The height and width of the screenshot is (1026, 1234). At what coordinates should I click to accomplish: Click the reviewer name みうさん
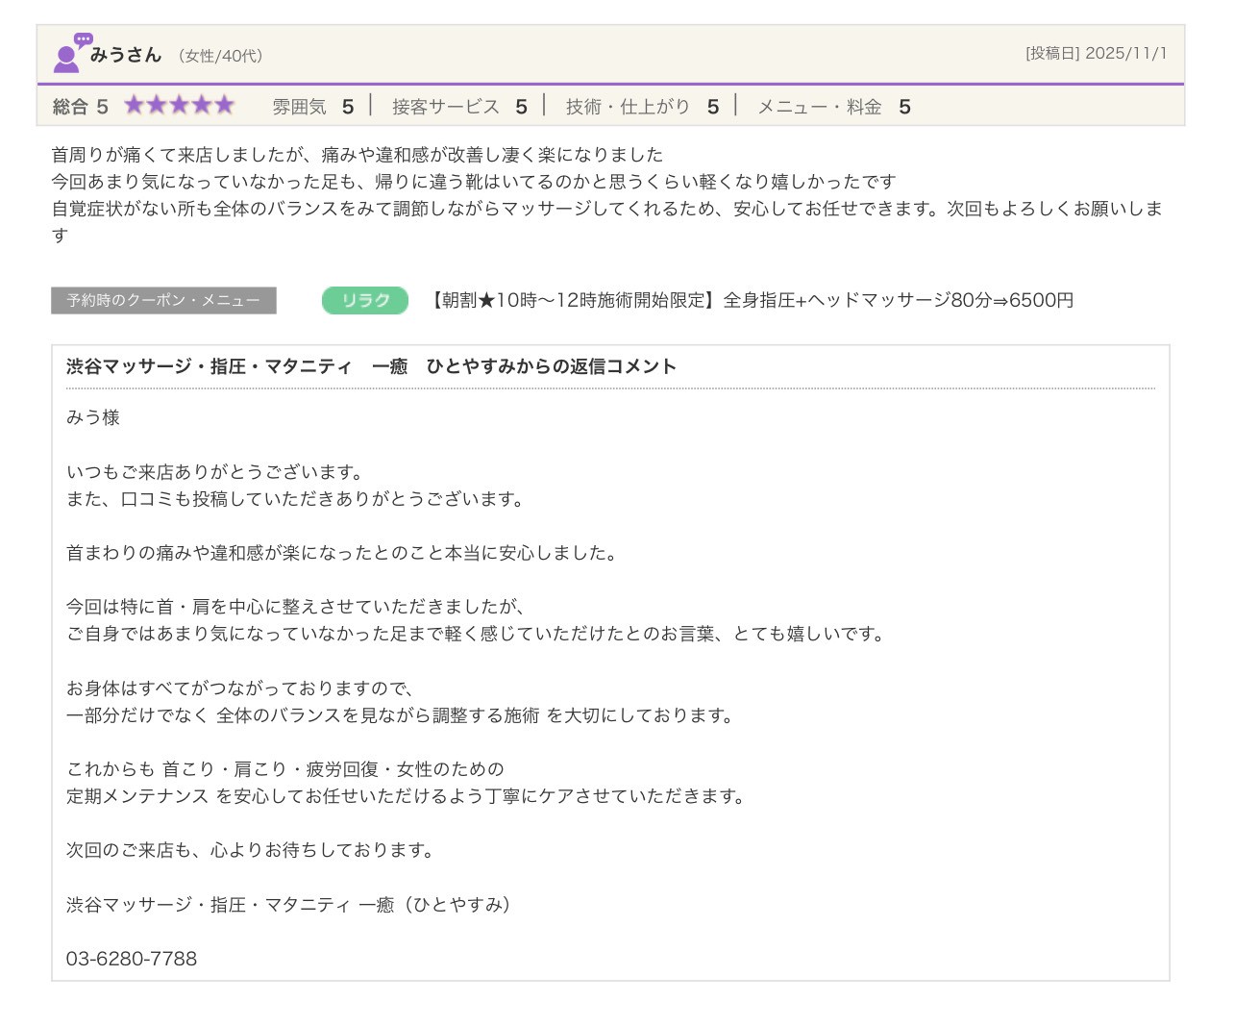click(x=125, y=55)
